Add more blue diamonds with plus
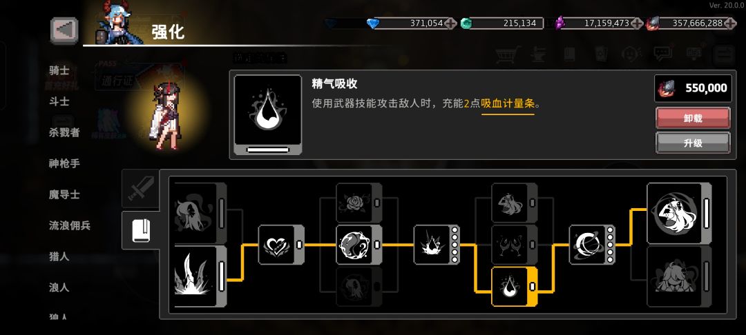This screenshot has height=335, width=746. click(450, 23)
